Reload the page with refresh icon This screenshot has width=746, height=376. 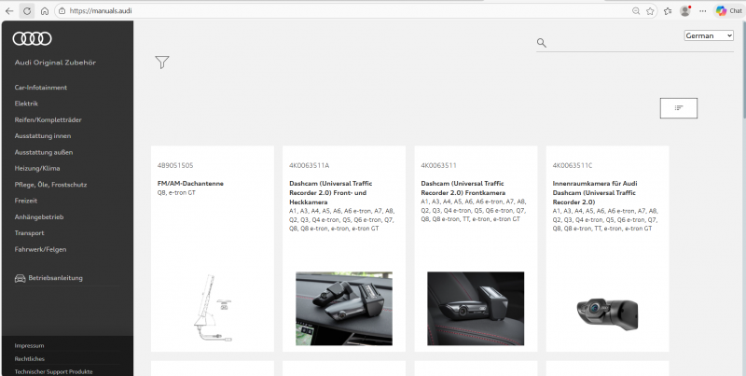(27, 11)
